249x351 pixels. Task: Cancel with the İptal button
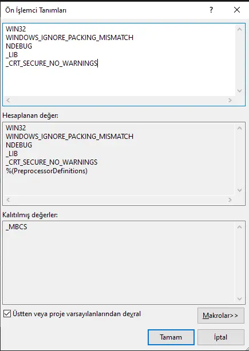coord(221,337)
